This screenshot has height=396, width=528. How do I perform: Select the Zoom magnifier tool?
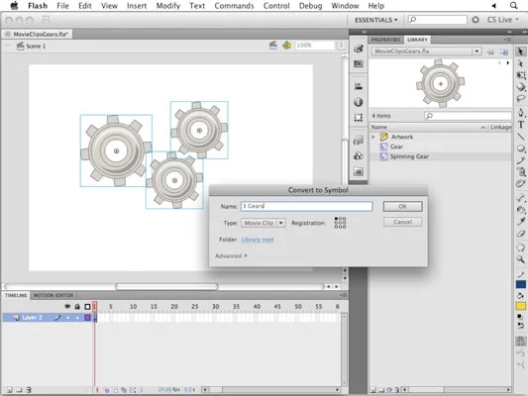521,259
